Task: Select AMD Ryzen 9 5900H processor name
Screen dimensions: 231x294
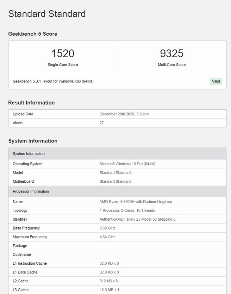Action: [136, 202]
